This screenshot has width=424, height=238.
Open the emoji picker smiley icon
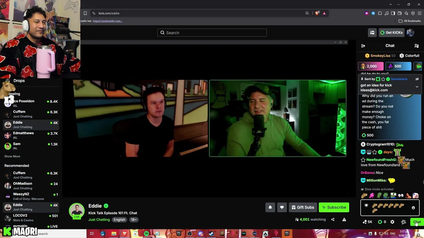click(x=413, y=208)
